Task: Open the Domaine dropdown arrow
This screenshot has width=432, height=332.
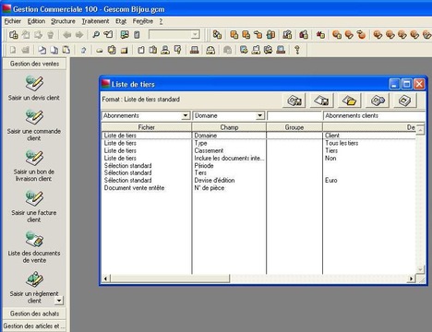Action: (260, 115)
